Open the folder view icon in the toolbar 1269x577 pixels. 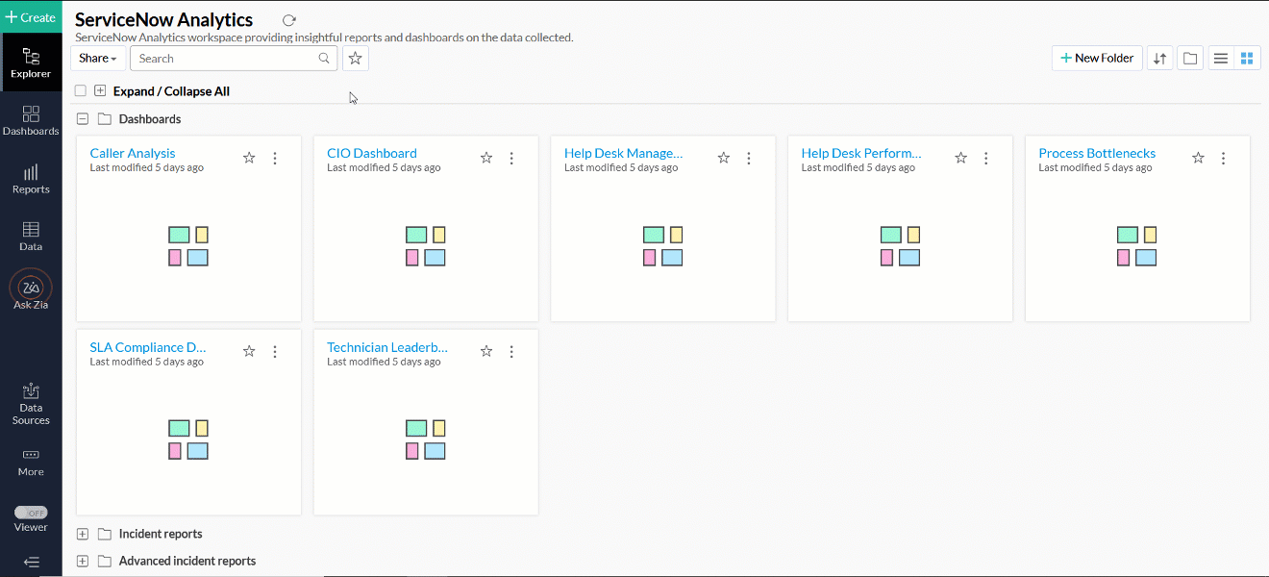[1189, 58]
